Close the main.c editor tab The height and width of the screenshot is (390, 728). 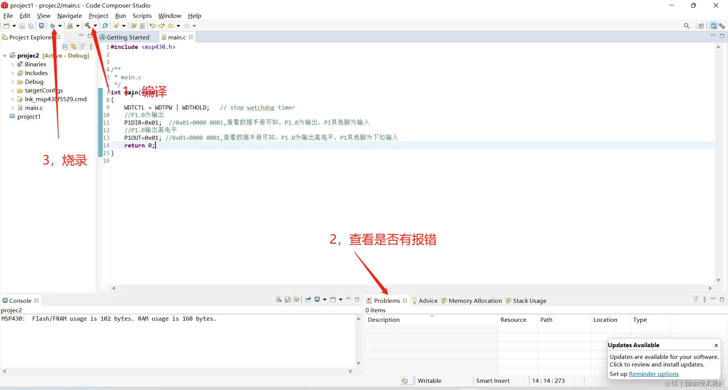point(191,37)
